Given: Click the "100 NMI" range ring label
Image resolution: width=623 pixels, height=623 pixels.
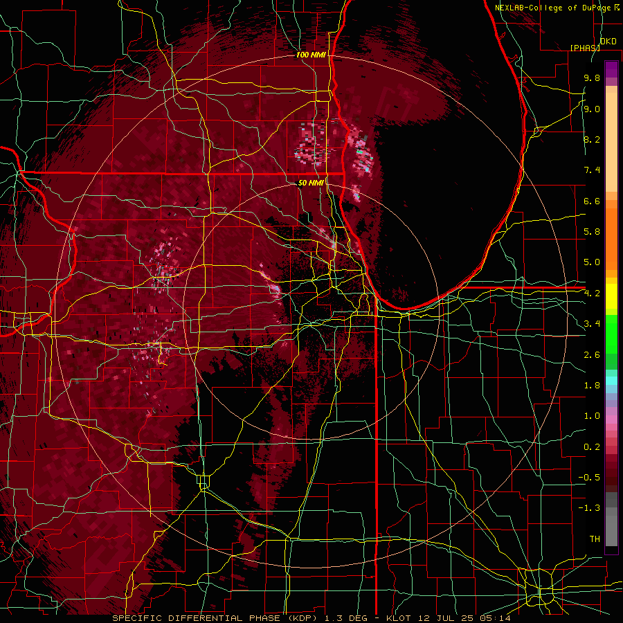Looking at the screenshot, I should [x=311, y=55].
